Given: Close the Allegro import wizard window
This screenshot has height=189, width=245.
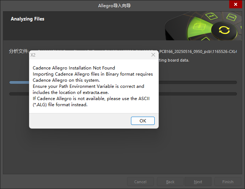Looking at the screenshot, I should click(x=236, y=4).
